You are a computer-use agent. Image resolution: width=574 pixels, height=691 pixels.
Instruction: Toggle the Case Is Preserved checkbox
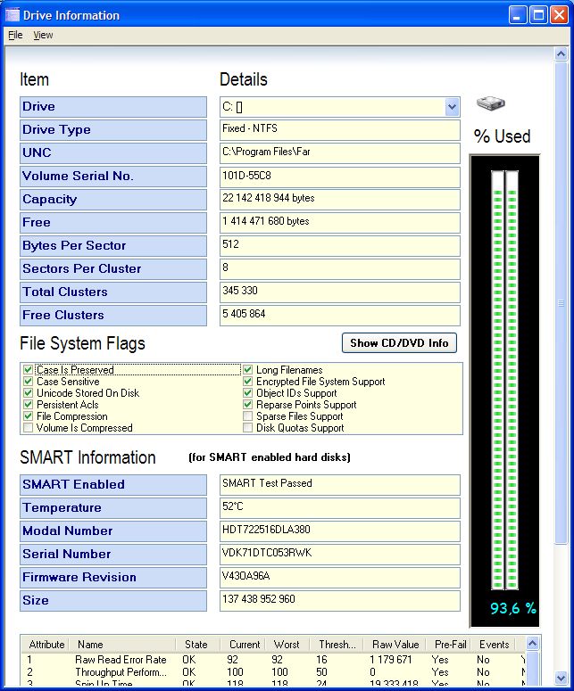click(x=29, y=370)
